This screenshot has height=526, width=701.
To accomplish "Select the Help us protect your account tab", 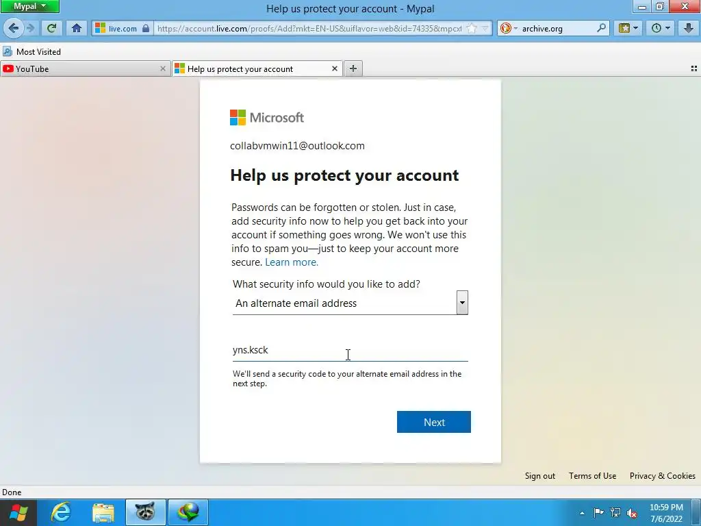I will [x=257, y=68].
